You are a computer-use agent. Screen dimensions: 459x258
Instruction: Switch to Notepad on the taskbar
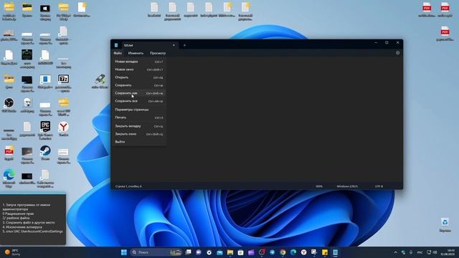tap(335, 252)
